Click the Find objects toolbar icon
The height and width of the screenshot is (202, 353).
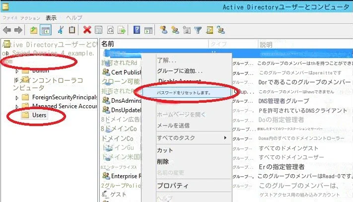point(210,30)
